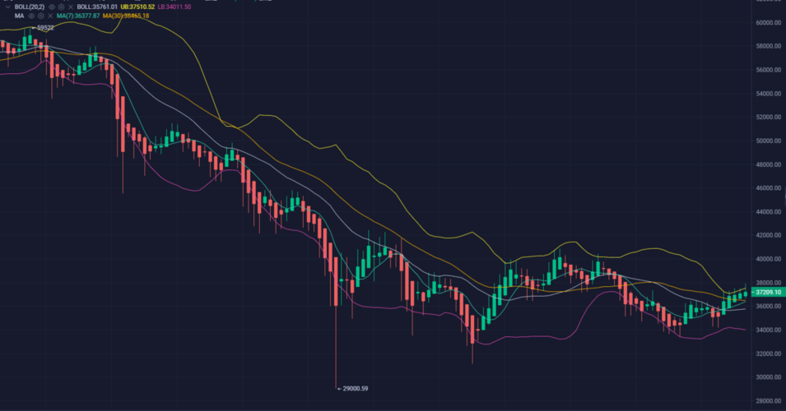Select the MA(7) value label

click(78, 16)
